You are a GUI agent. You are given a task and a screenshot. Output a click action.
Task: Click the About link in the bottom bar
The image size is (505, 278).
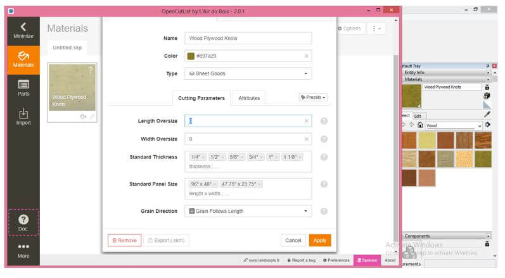[x=390, y=260]
